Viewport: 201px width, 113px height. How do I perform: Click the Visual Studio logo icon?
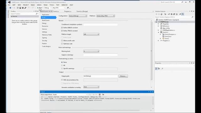[x=9, y=2]
